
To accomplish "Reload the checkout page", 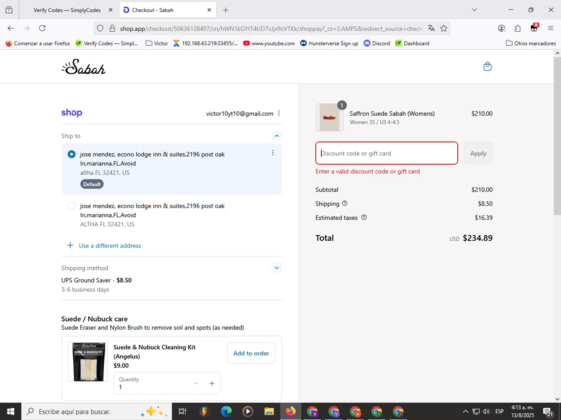I will point(42,28).
